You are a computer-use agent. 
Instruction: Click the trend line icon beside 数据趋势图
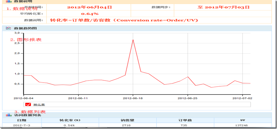tap(9, 28)
